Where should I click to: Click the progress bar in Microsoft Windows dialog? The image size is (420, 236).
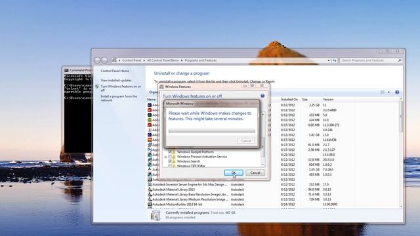[211, 131]
